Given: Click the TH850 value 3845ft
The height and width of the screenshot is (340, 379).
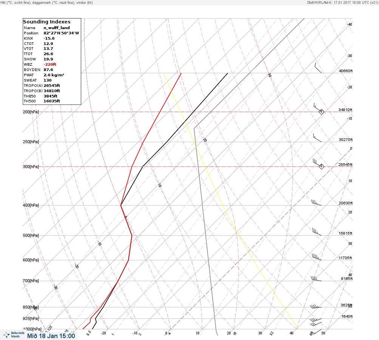Looking at the screenshot, I should pos(50,96).
